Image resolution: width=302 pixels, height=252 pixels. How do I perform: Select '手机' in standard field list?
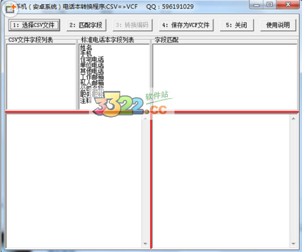pyautogui.click(x=86, y=53)
